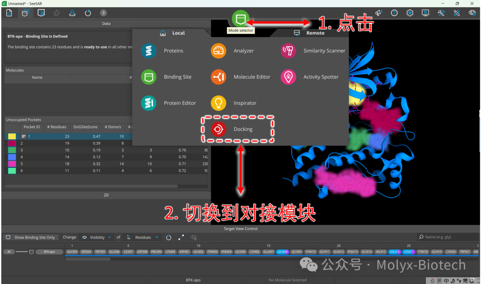Toggle Show Binding Site Only
Screen dimensions: 481x284
coord(30,237)
